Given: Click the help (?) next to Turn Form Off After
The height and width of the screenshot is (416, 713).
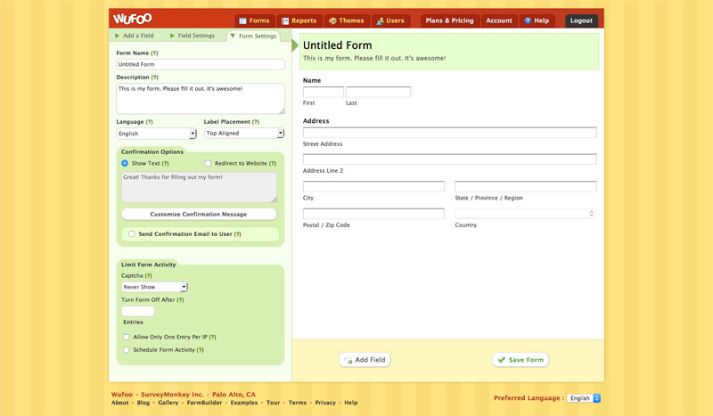Looking at the screenshot, I should coord(180,300).
